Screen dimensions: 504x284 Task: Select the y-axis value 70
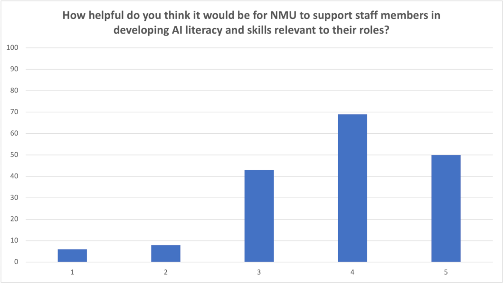pyautogui.click(x=14, y=112)
